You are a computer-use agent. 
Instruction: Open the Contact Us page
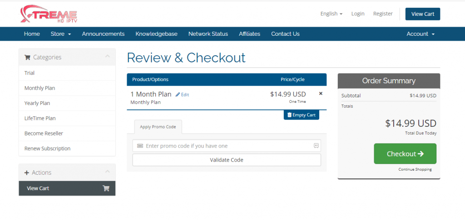pos(285,34)
